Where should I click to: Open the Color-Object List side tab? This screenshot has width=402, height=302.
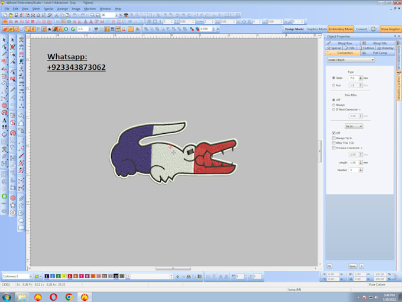coord(399,55)
